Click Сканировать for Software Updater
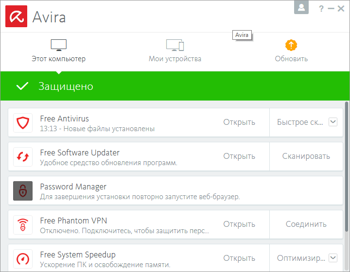This screenshot has width=350, height=272. click(306, 156)
